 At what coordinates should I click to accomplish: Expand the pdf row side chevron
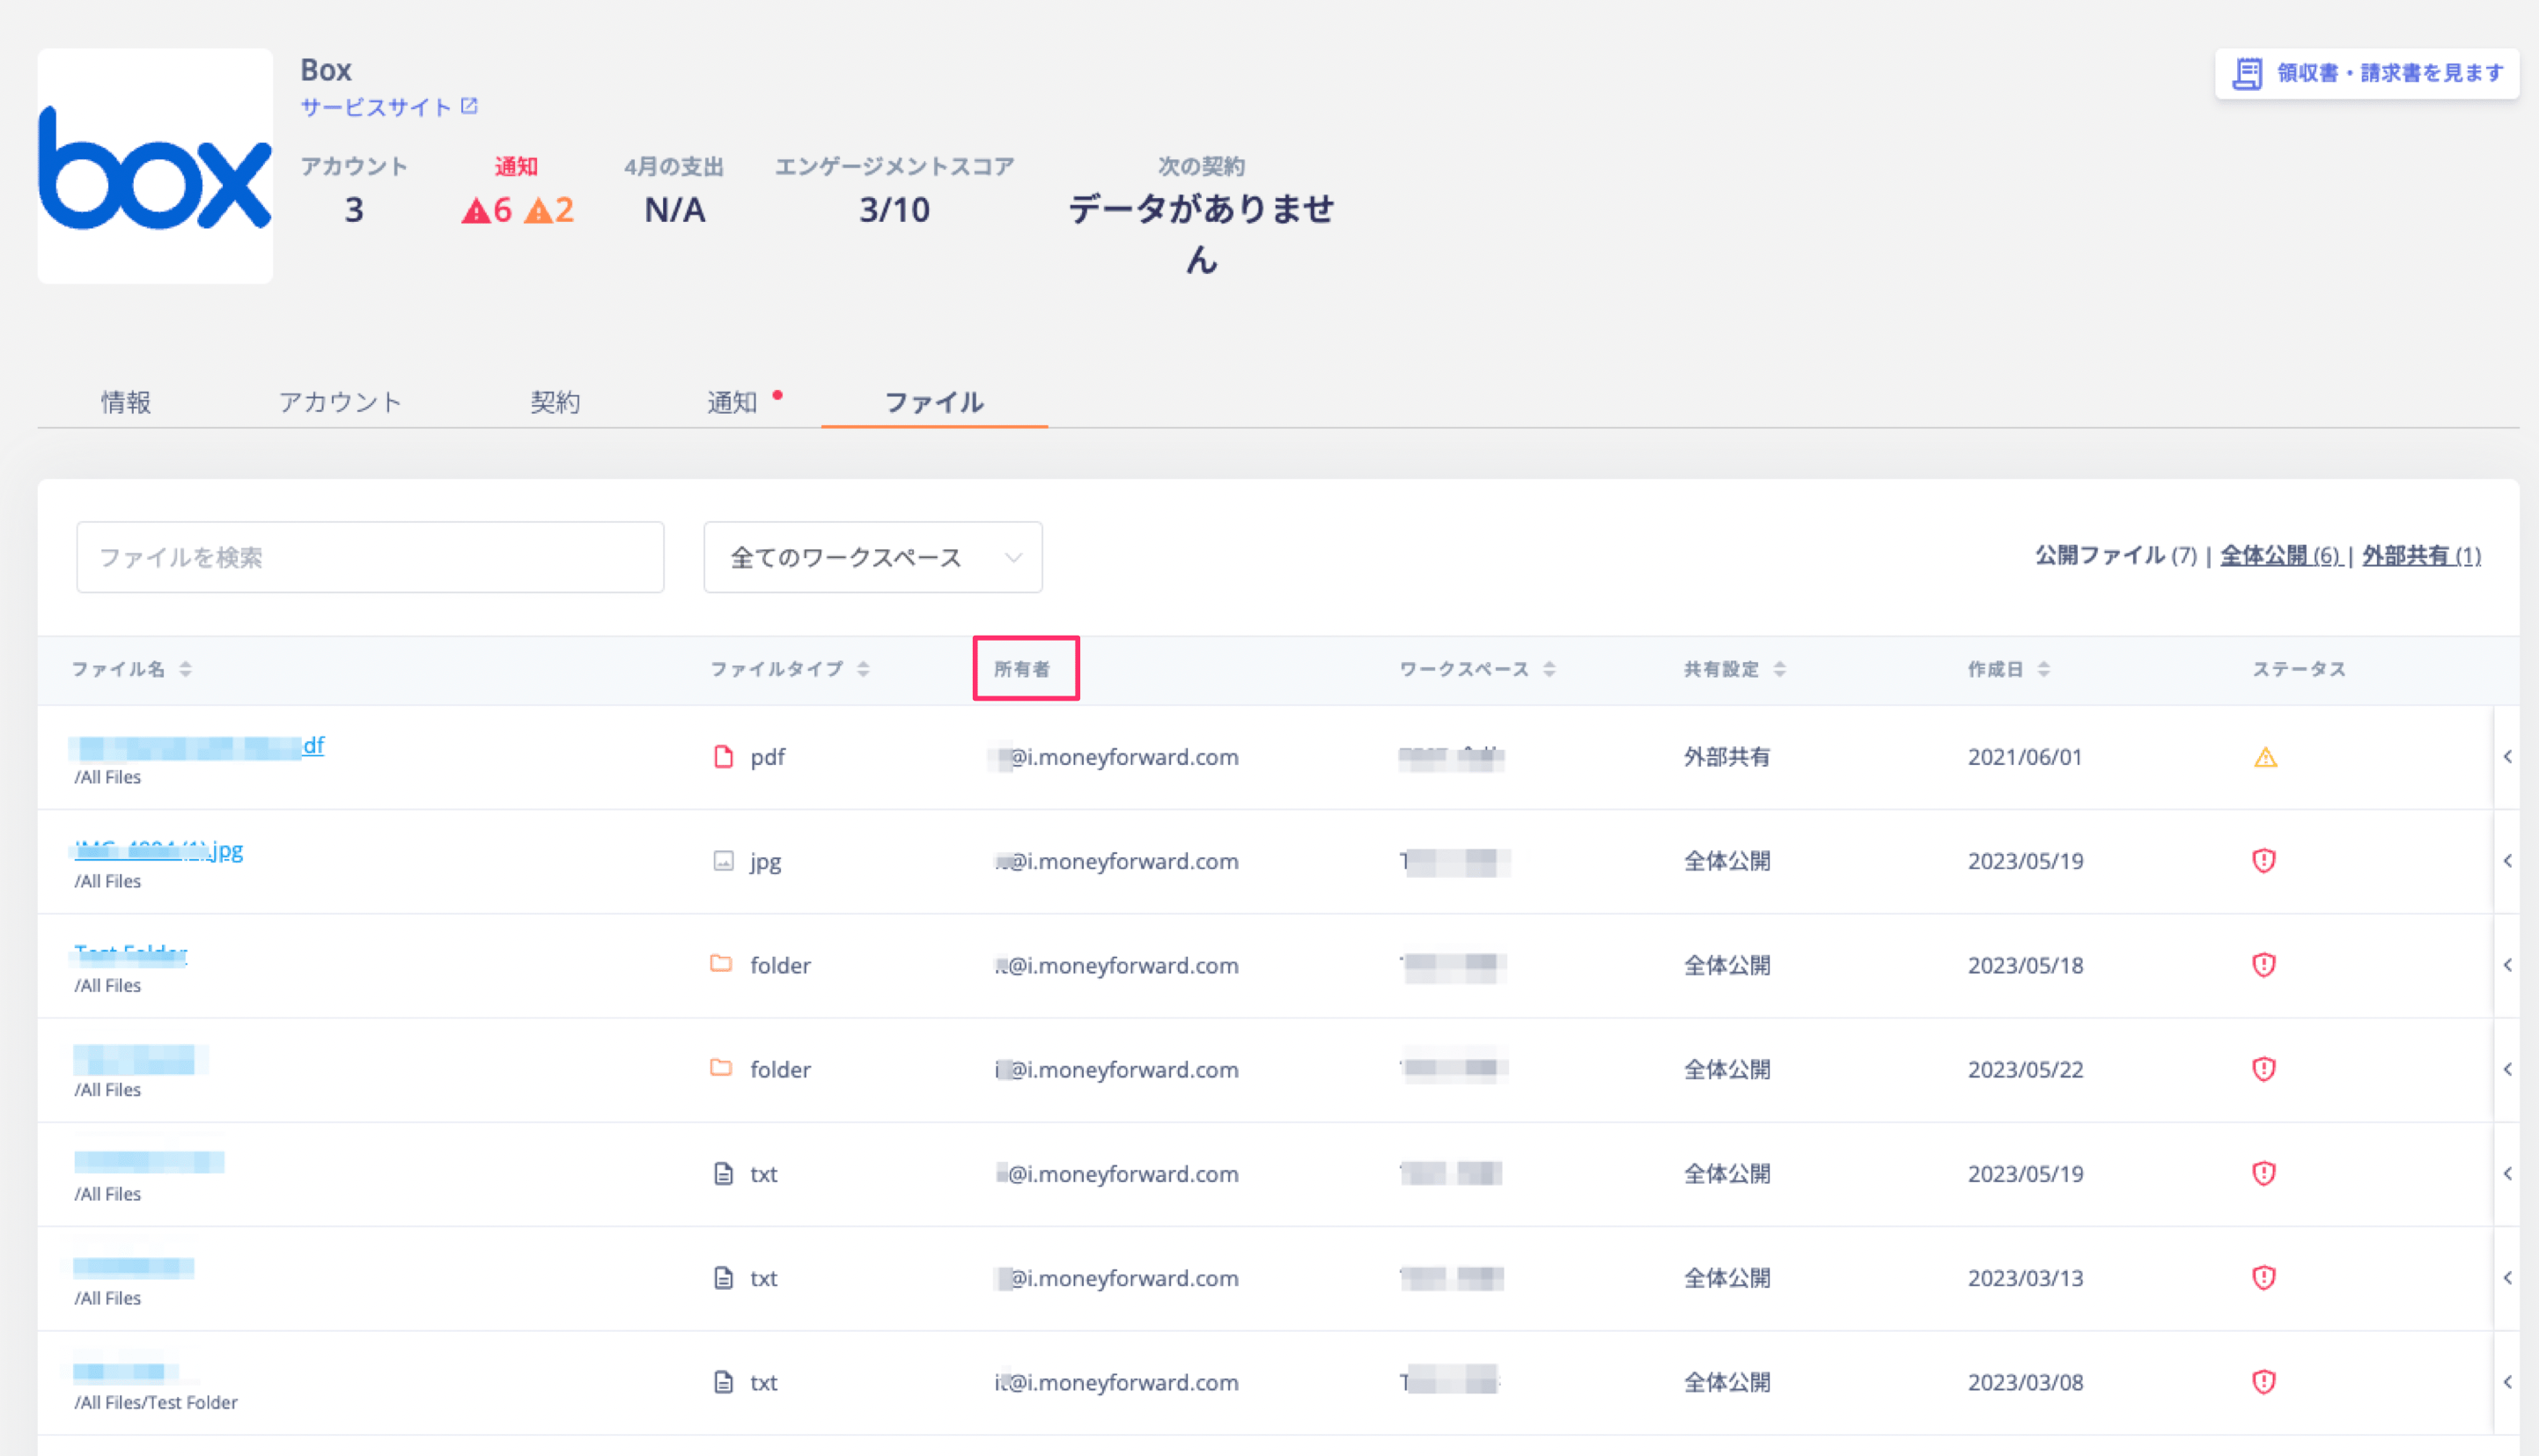coord(2507,757)
